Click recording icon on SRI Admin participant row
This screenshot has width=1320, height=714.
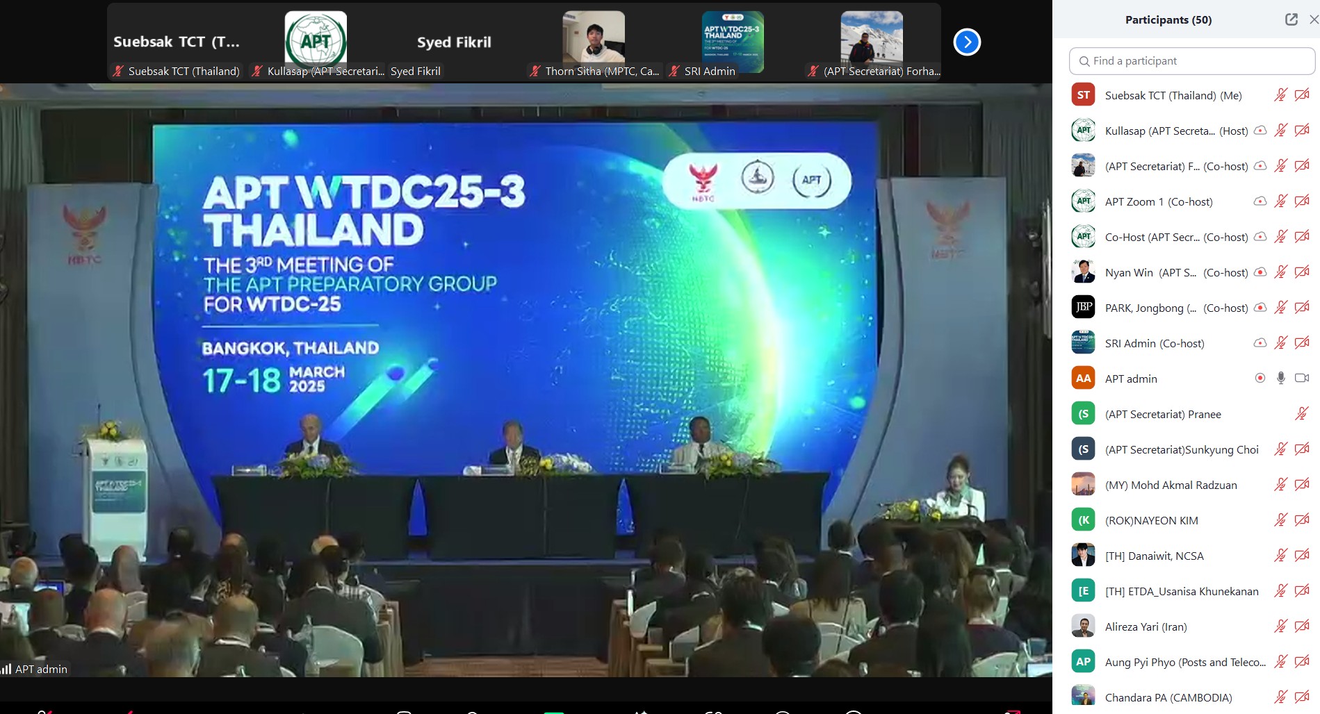(x=1260, y=343)
